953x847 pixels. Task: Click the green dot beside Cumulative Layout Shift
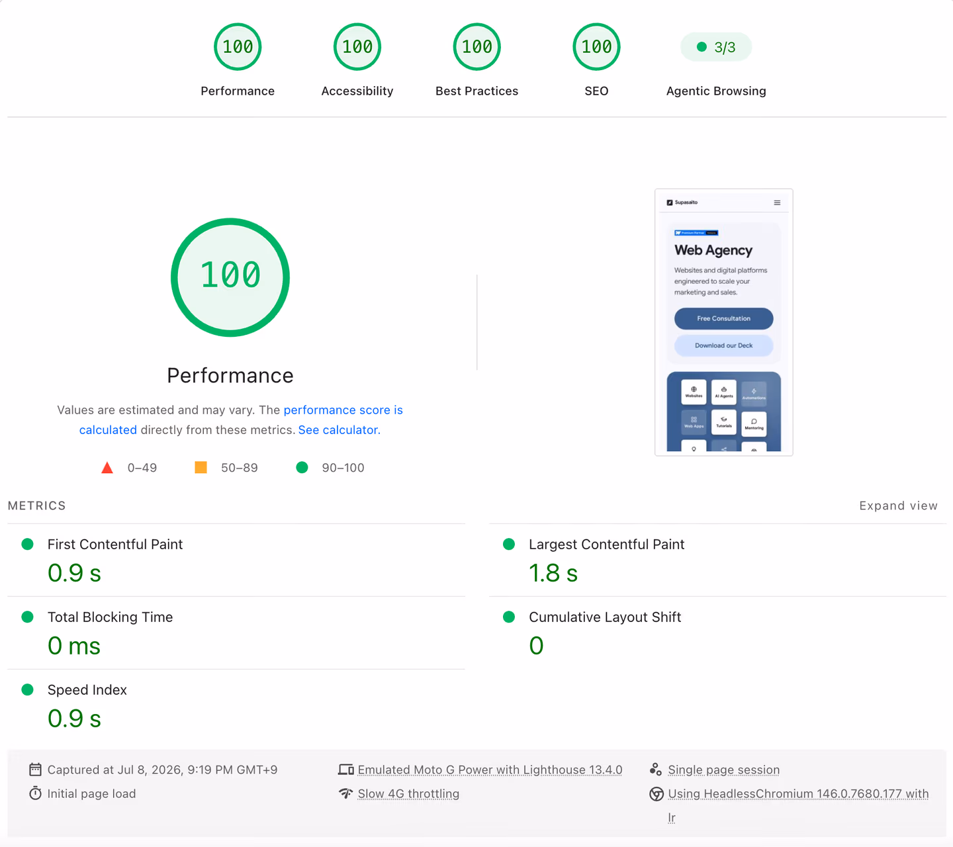coord(509,617)
